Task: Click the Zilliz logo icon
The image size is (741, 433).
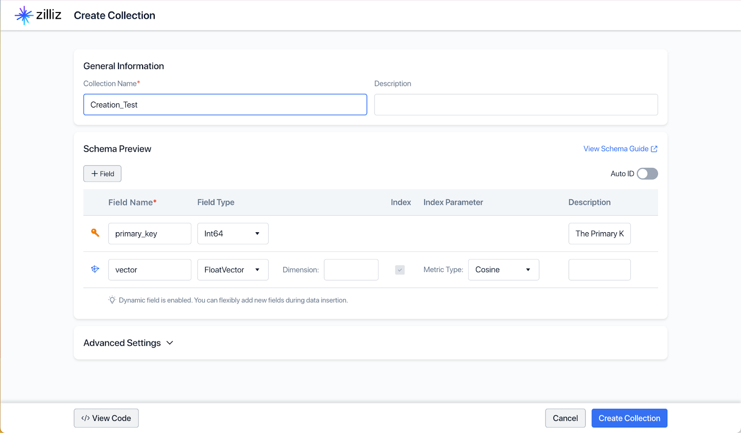Action: click(x=24, y=15)
